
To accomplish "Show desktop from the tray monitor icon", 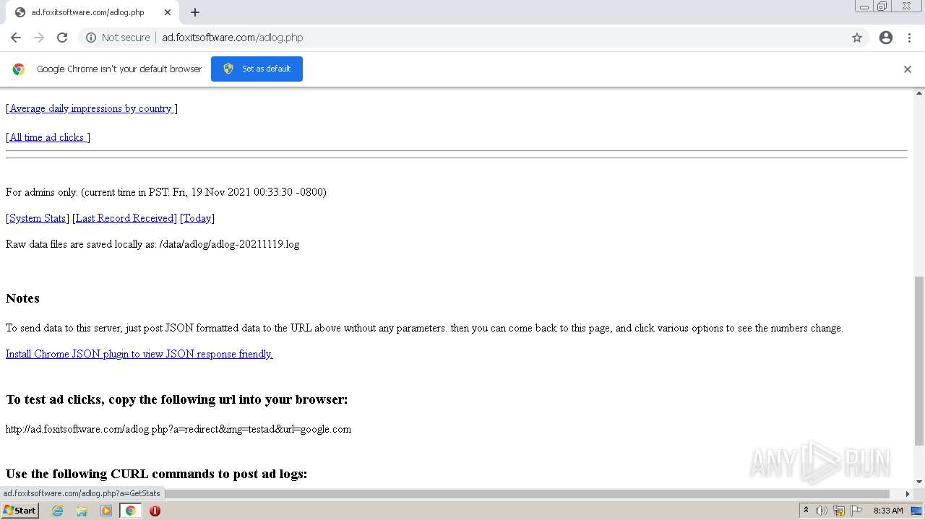I will [x=917, y=511].
